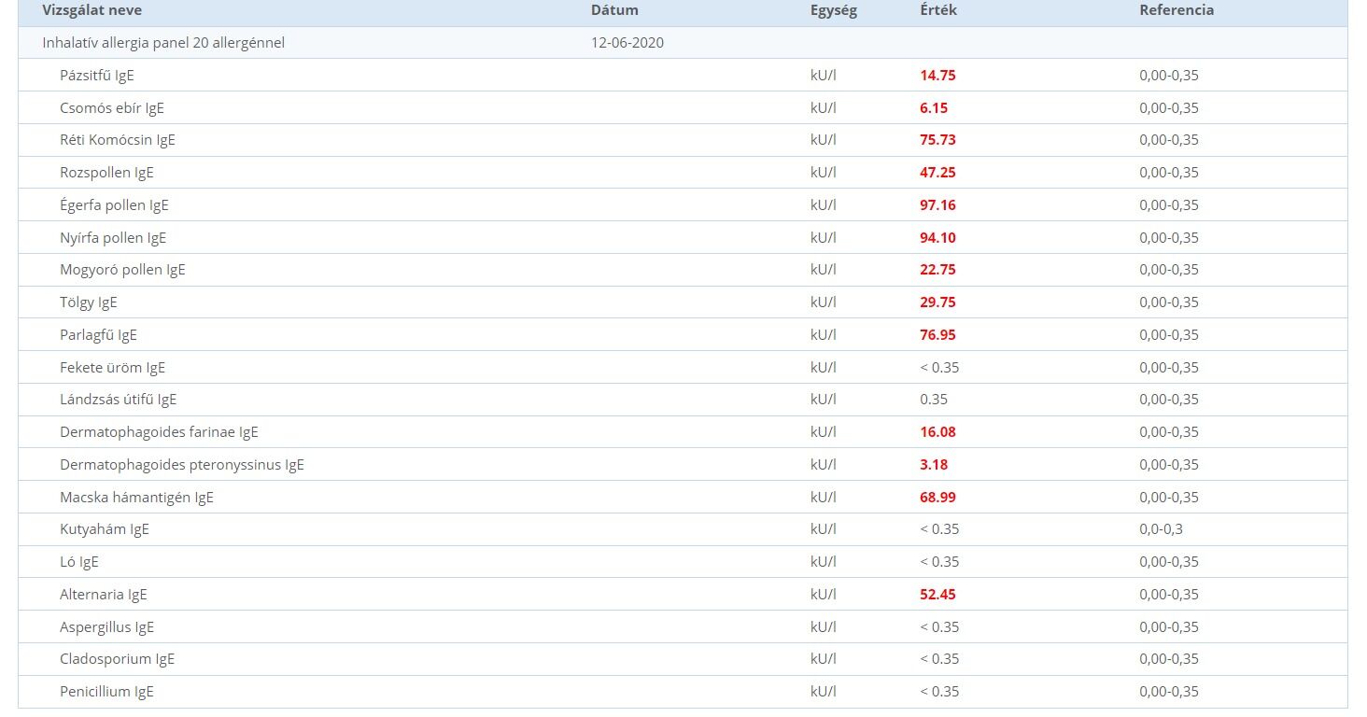Click the value 3.18
Viewport: 1367px width, 717px height.
pyautogui.click(x=934, y=465)
